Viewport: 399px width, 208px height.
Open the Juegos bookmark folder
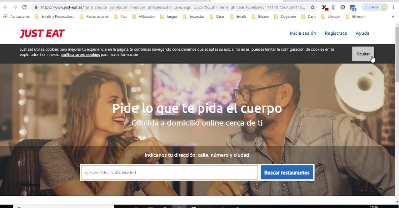169,16
